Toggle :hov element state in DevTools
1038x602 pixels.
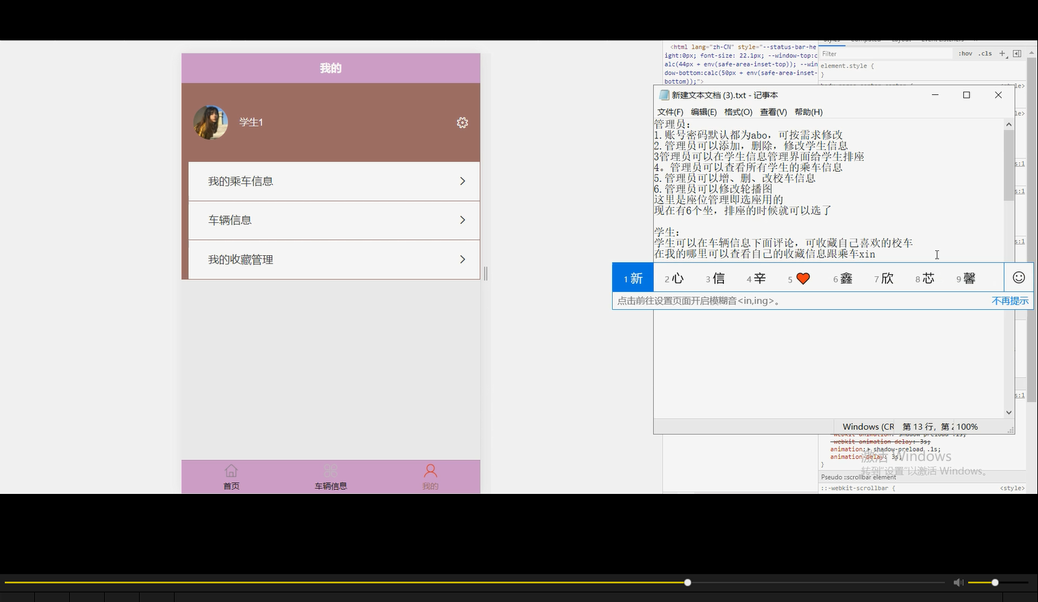click(965, 53)
